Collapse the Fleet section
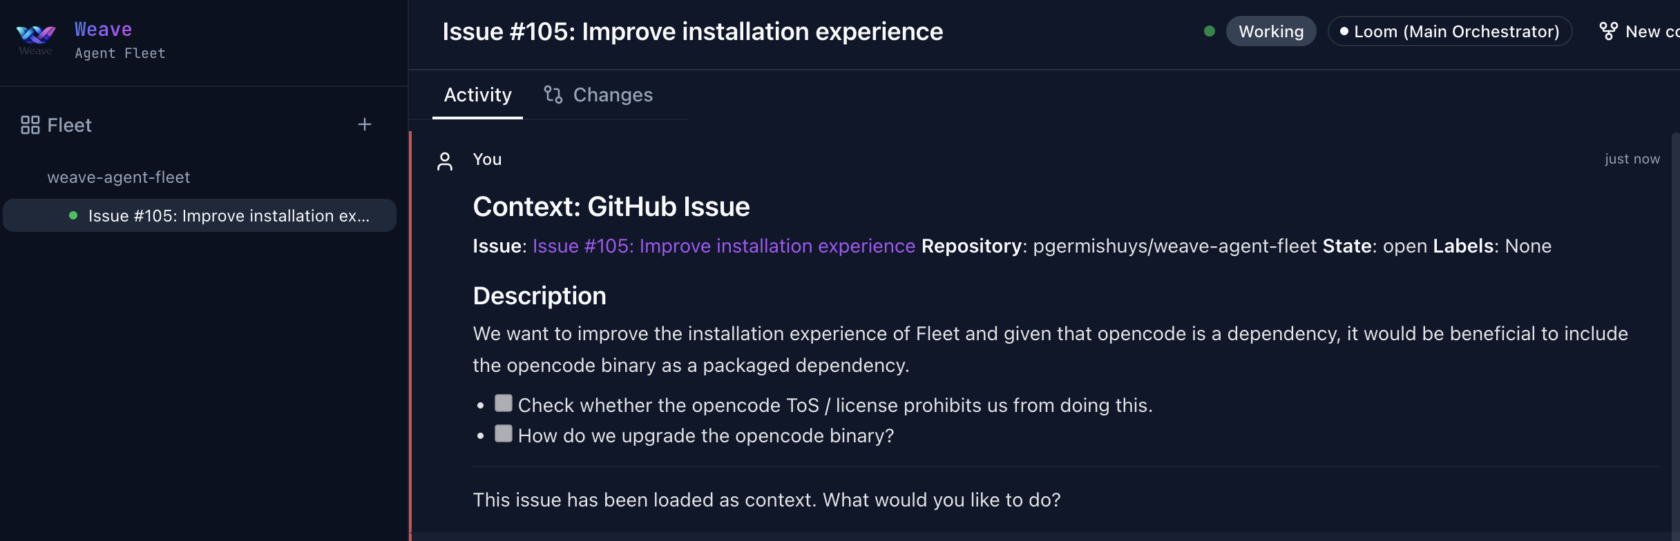 (x=69, y=125)
